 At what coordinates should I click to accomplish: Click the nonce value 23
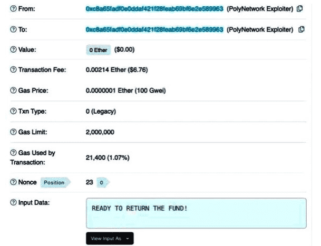[x=90, y=182]
